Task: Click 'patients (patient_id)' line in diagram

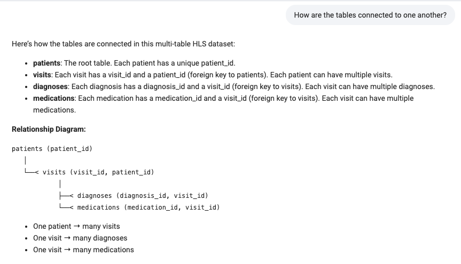Action: tap(52, 149)
